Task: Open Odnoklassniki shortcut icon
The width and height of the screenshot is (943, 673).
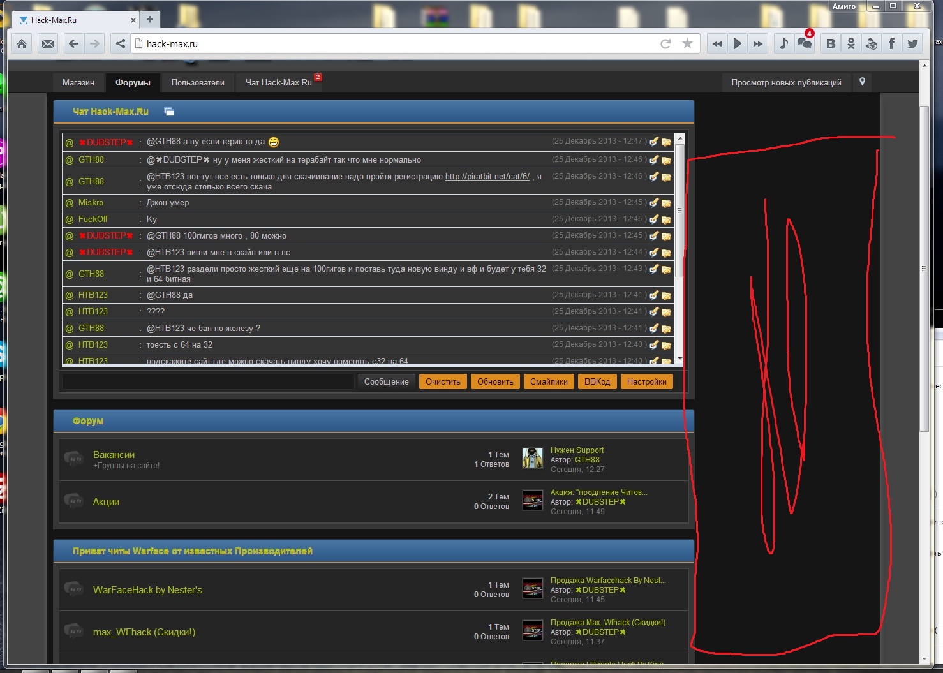Action: click(851, 43)
